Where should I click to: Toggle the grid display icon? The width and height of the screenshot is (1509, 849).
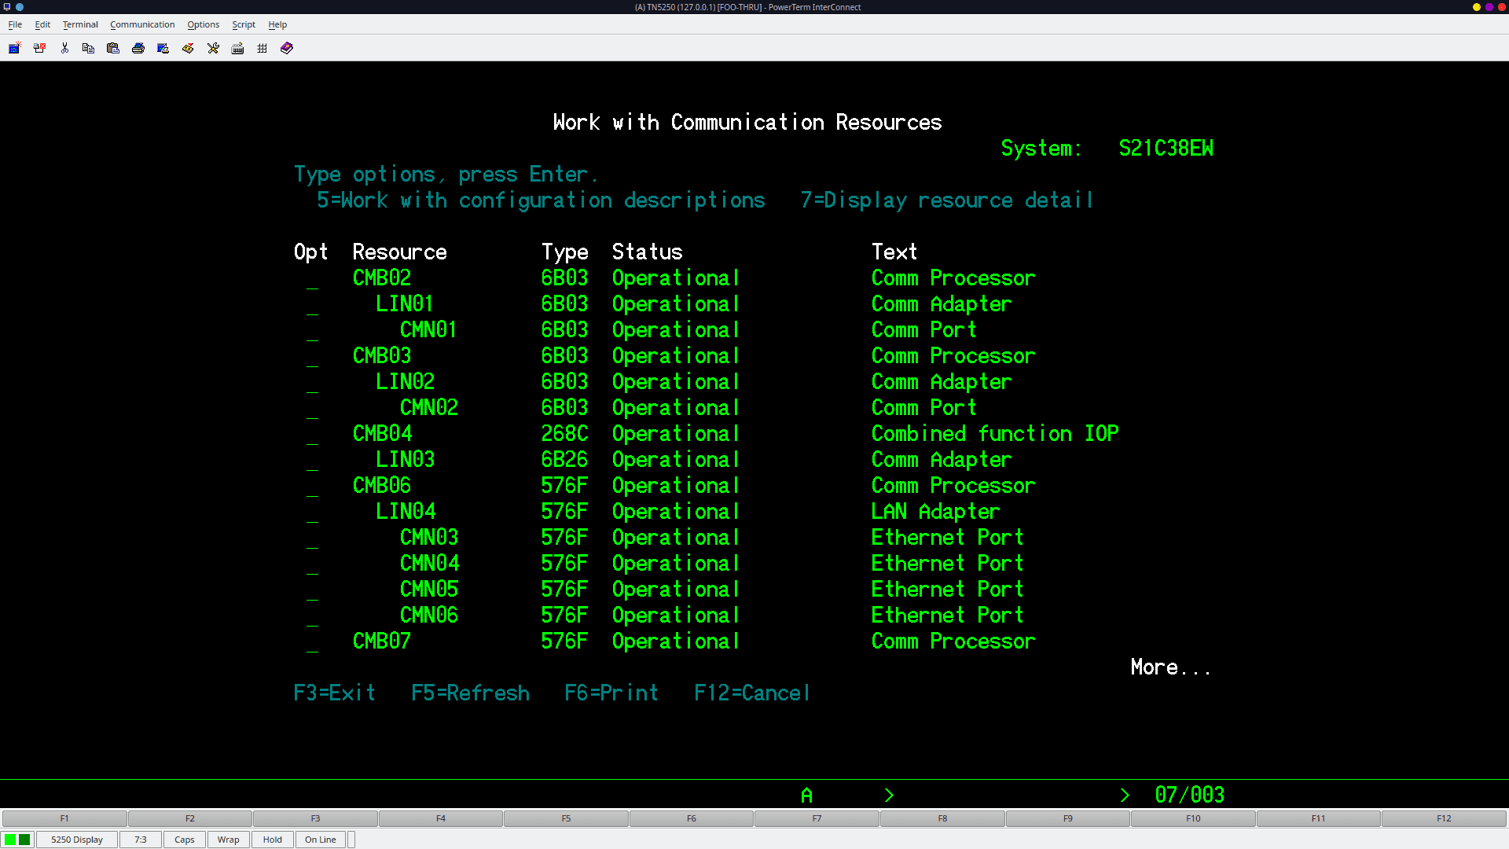pyautogui.click(x=262, y=48)
